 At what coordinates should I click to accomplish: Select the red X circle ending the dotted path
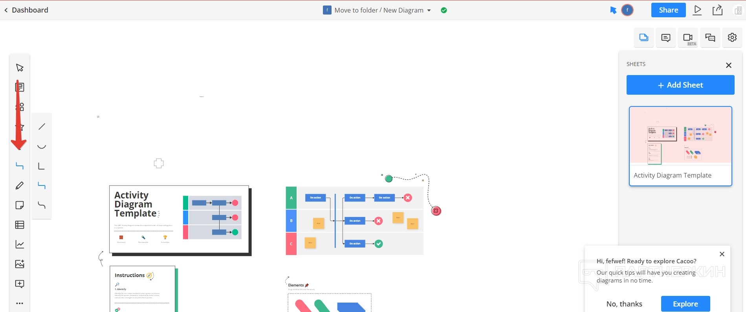[436, 211]
